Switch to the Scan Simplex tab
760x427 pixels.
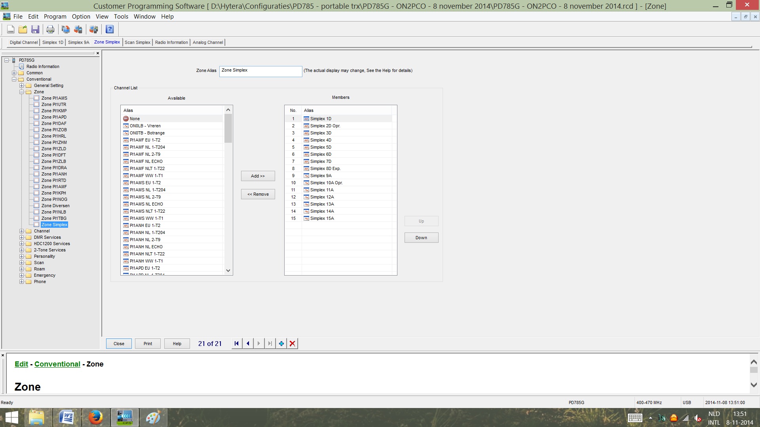tap(137, 42)
